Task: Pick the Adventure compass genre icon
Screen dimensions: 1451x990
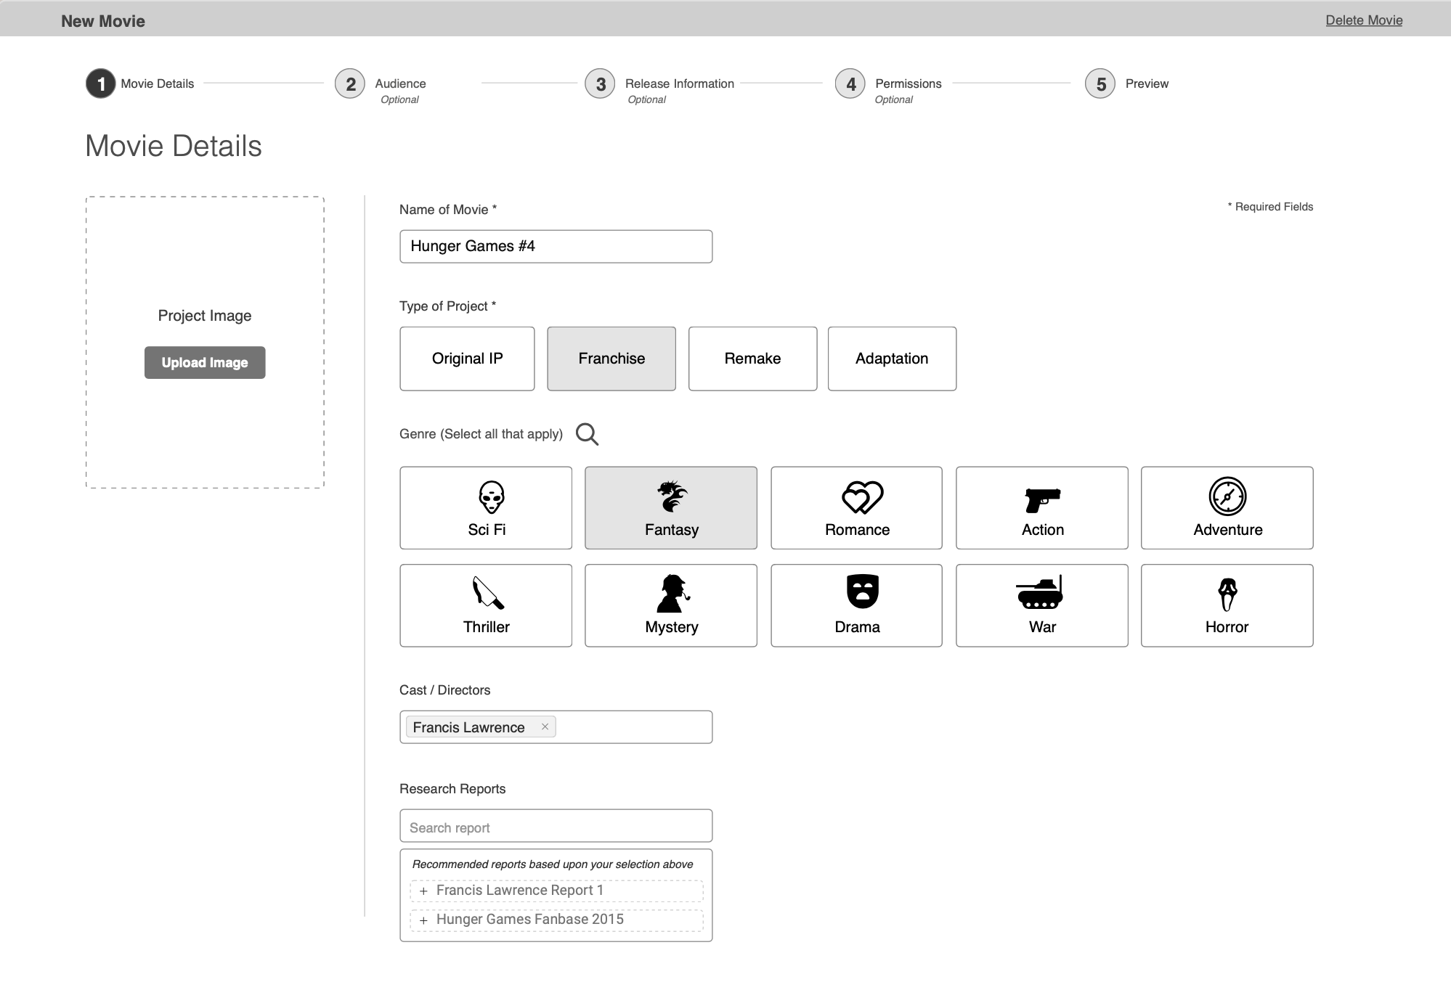Action: click(1227, 497)
